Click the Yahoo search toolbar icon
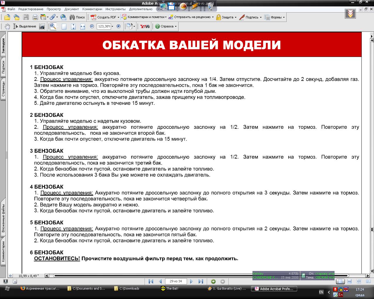 coord(145,26)
